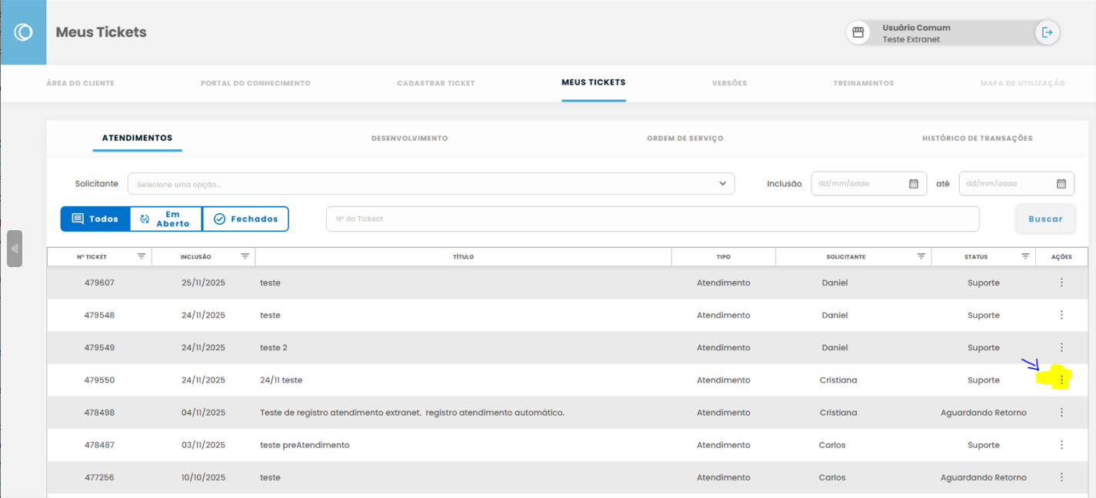Open the calendar picker in the Inclusão field

914,184
